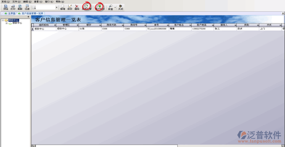Select child node 极致中心 in tree

pyautogui.click(x=17, y=23)
